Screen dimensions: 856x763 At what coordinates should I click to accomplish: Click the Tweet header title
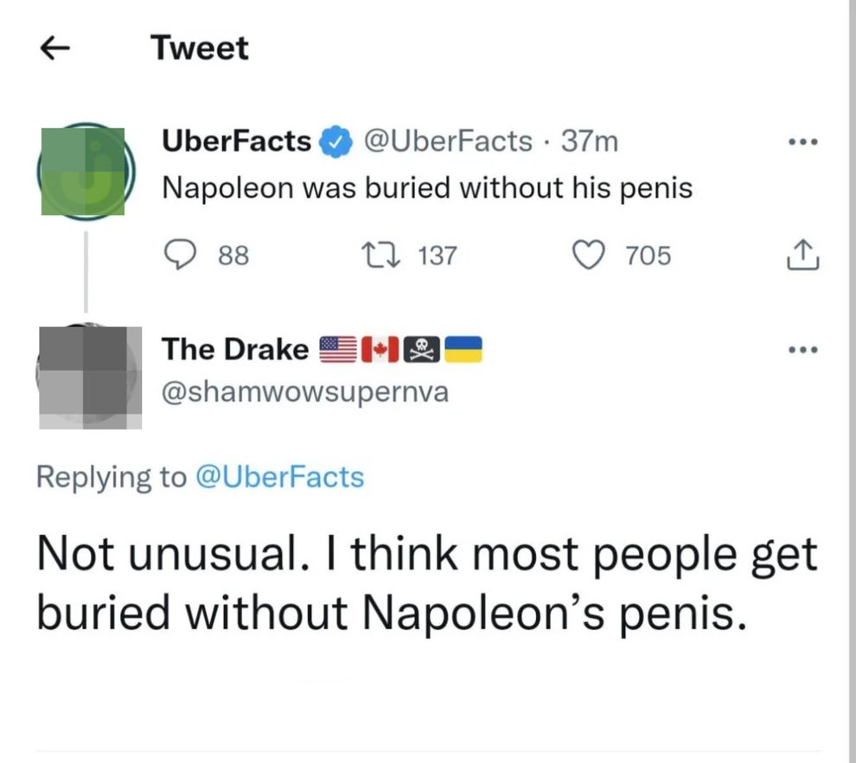point(200,48)
